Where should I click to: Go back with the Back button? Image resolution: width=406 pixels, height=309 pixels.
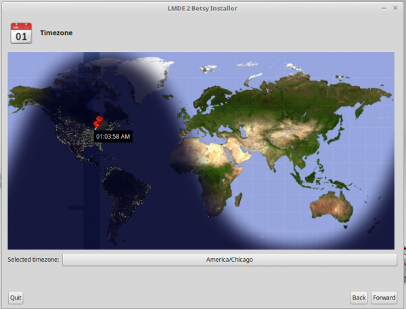pyautogui.click(x=359, y=298)
